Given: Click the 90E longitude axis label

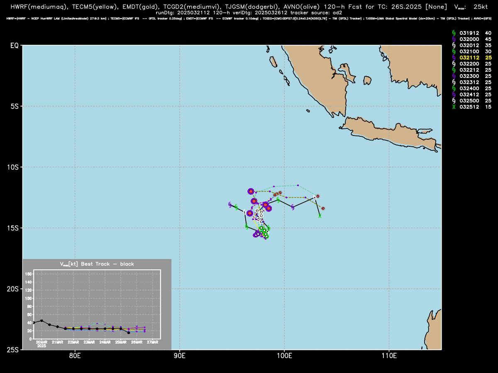Looking at the screenshot, I should click(180, 355).
